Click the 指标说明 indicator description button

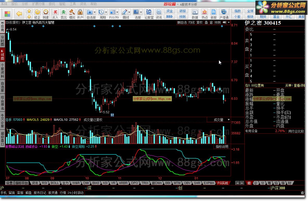click(x=222, y=147)
